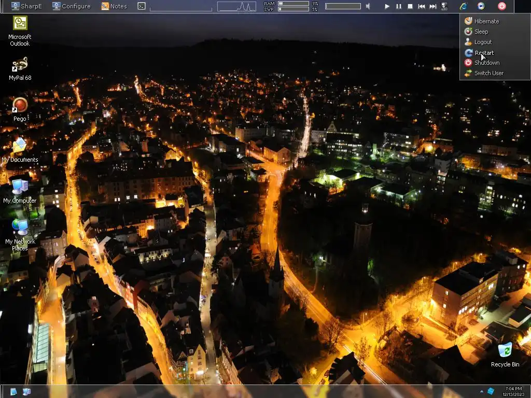Adjust the volume slider bar
Viewport: 531px width, 398px height.
[x=343, y=6]
